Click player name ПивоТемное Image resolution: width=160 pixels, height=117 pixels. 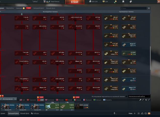coord(55,2)
